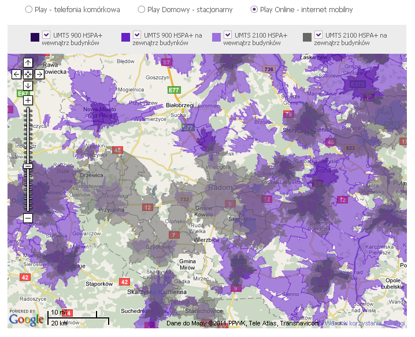The image size is (415, 337).
Task: Select Play Online - internet mobilny radio
Action: 254,9
